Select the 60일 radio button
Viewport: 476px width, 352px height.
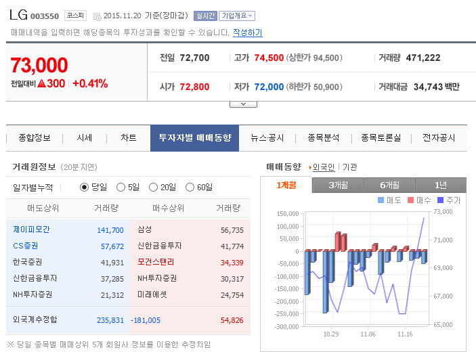pyautogui.click(x=190, y=188)
